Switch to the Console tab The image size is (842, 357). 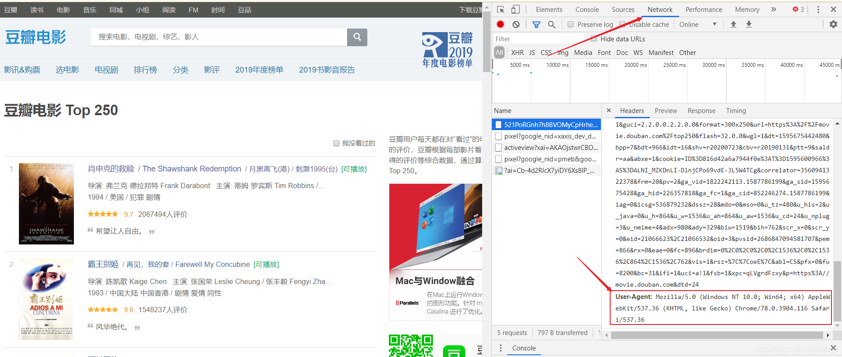(x=587, y=9)
